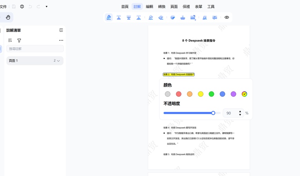Viewport: 300px width, 176px height.
Task: Switch to the 編輯 tab
Action: [149, 7]
